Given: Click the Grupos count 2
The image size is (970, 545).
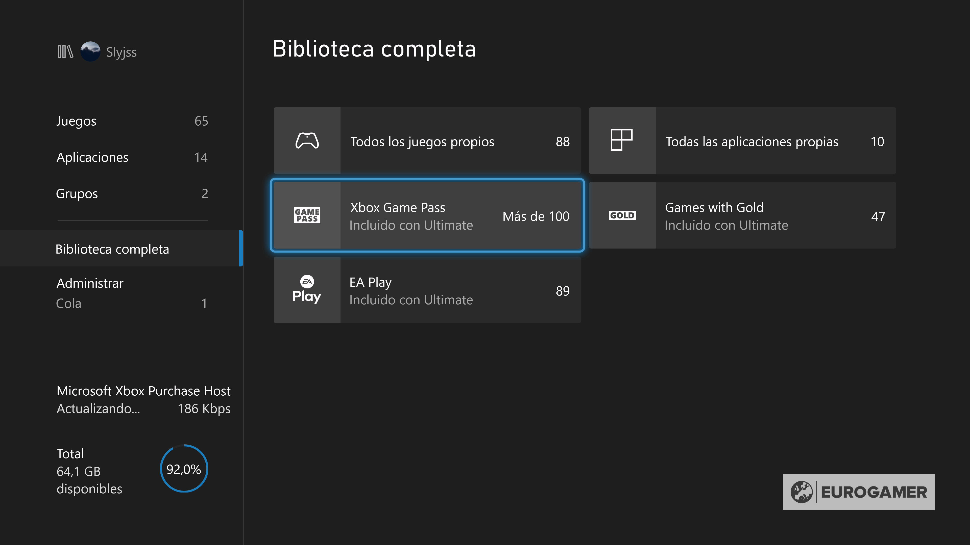Looking at the screenshot, I should click(x=205, y=194).
